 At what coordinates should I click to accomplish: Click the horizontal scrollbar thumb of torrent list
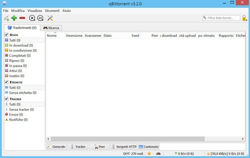[x=128, y=139]
